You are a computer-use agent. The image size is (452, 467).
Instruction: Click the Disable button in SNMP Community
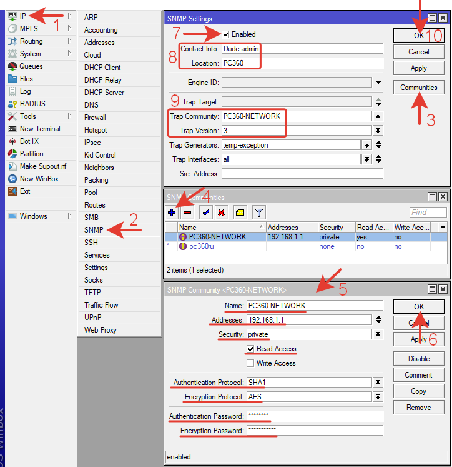(419, 359)
